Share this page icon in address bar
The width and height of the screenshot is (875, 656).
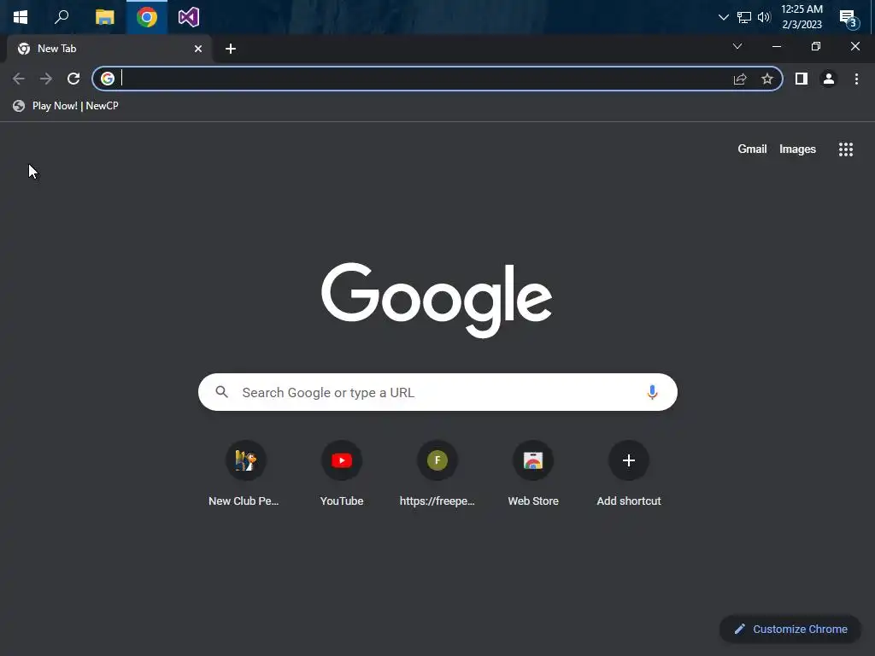coord(740,79)
